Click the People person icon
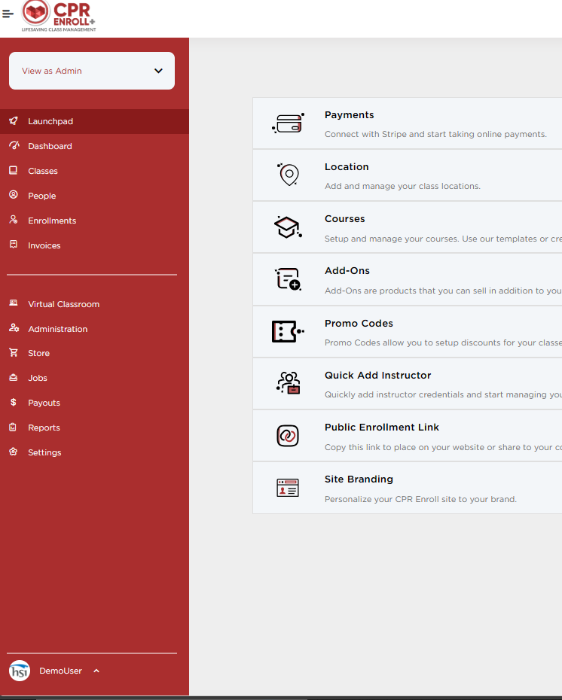Image resolution: width=562 pixels, height=700 pixels. pos(14,195)
